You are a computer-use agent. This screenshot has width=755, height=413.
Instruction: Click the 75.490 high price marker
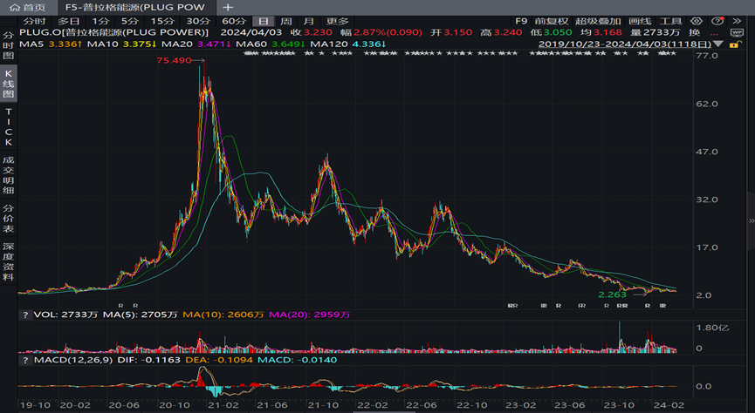tap(174, 60)
